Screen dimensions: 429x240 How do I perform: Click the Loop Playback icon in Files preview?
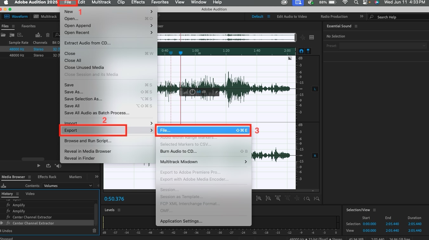[48, 165]
